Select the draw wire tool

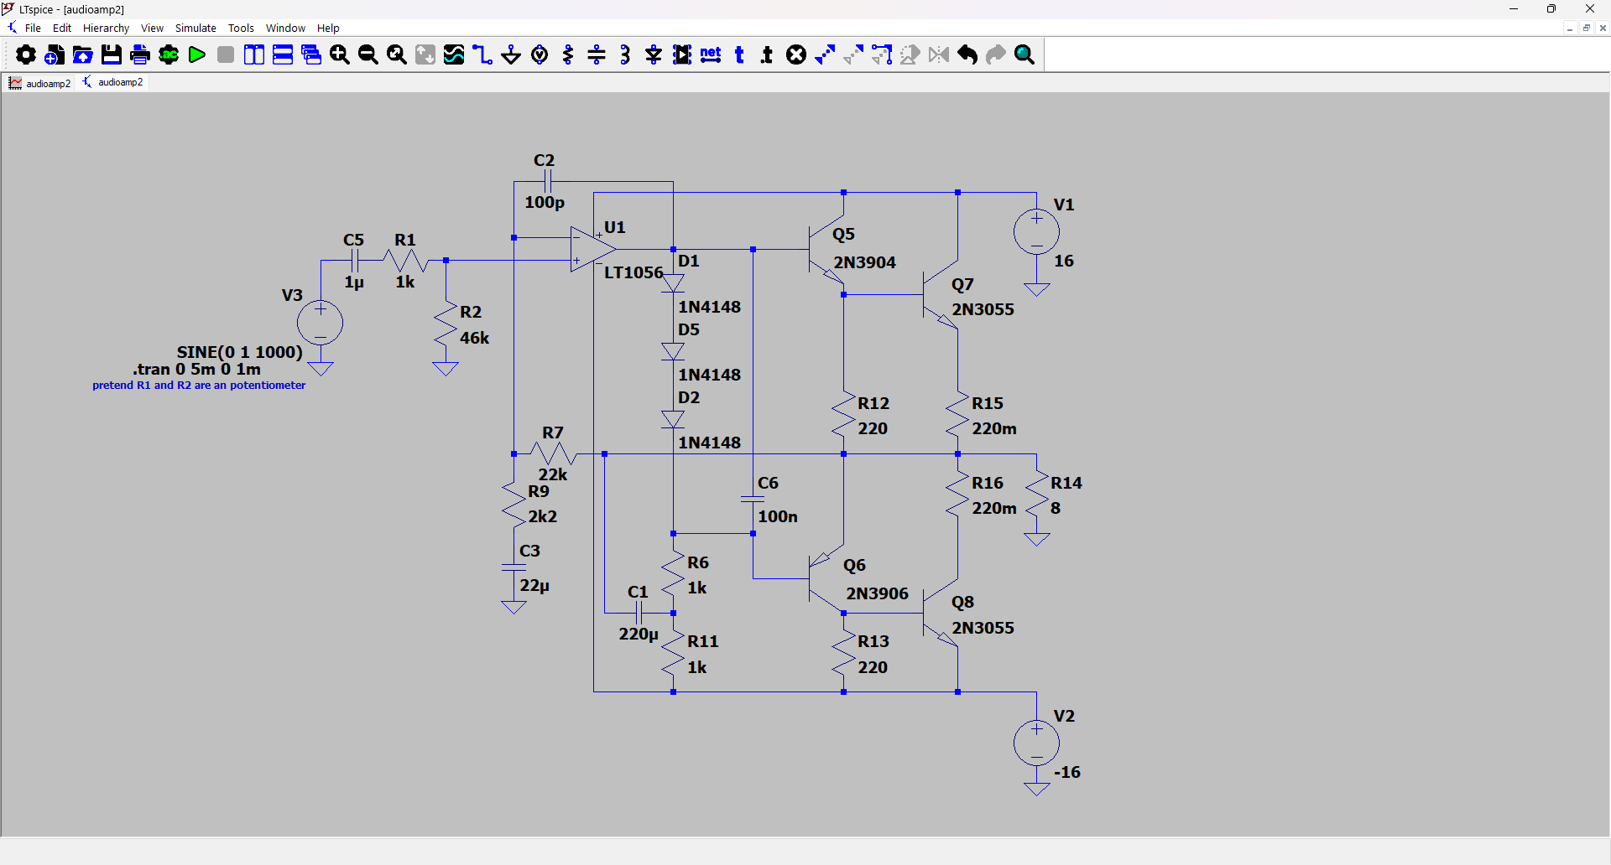pos(482,55)
